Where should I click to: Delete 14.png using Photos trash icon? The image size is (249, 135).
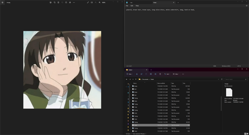58,2
